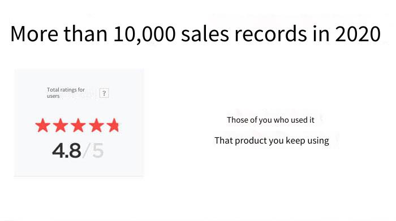The height and width of the screenshot is (221, 396).
Task: Click the word 'users' under Total ratings
Action: click(53, 96)
